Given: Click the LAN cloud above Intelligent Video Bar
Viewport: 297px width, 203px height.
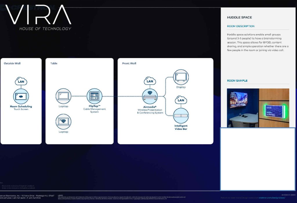Looking at the screenshot, I should [181, 100].
